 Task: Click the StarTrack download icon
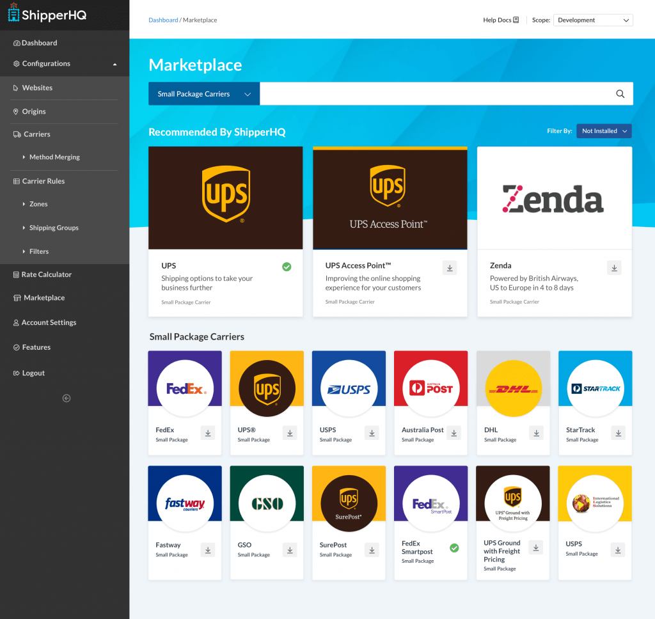click(619, 433)
